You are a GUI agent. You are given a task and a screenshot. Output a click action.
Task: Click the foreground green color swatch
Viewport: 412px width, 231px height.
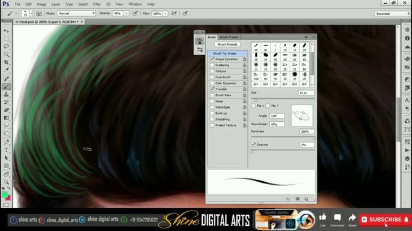5,195
